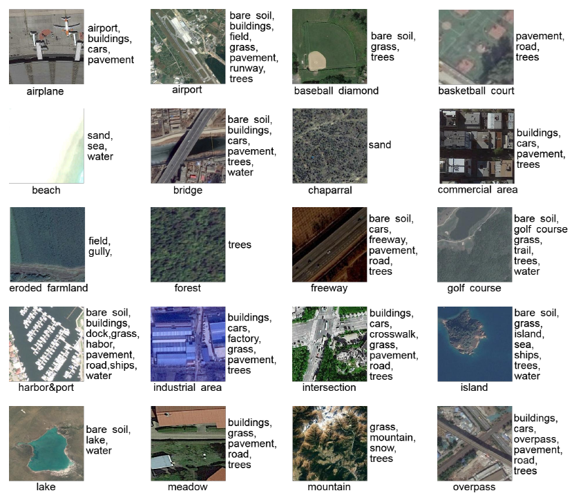Open the golf course aerial thumbnail

click(x=474, y=244)
